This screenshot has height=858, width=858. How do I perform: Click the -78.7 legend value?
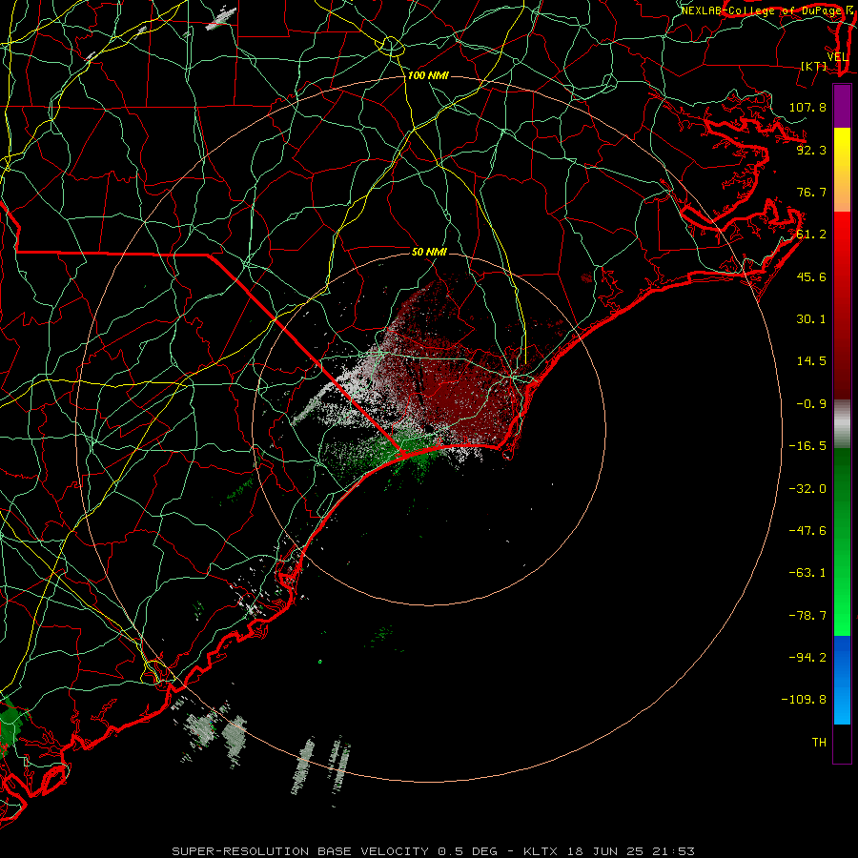click(x=807, y=616)
